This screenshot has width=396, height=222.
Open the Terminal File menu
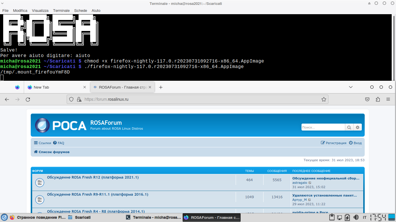tap(5, 10)
